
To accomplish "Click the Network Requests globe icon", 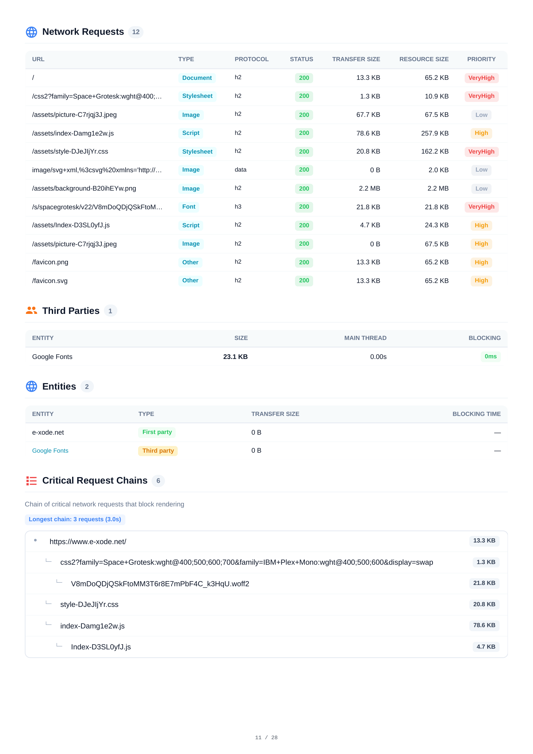I will click(32, 32).
